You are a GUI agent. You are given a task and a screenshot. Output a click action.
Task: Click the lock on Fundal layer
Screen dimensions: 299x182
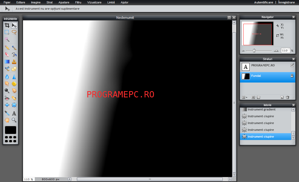[292, 76]
